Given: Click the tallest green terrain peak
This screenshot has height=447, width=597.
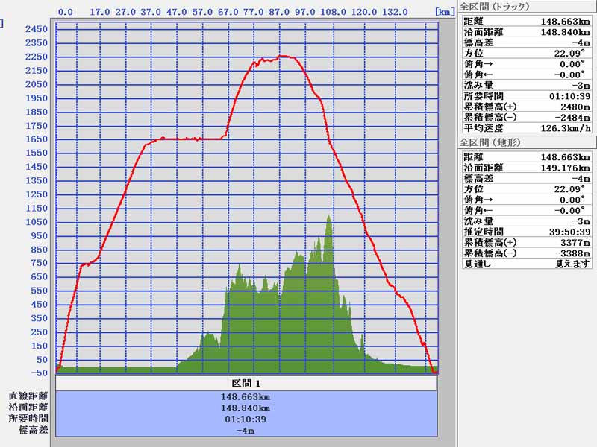Looking at the screenshot, I should click(x=328, y=217).
